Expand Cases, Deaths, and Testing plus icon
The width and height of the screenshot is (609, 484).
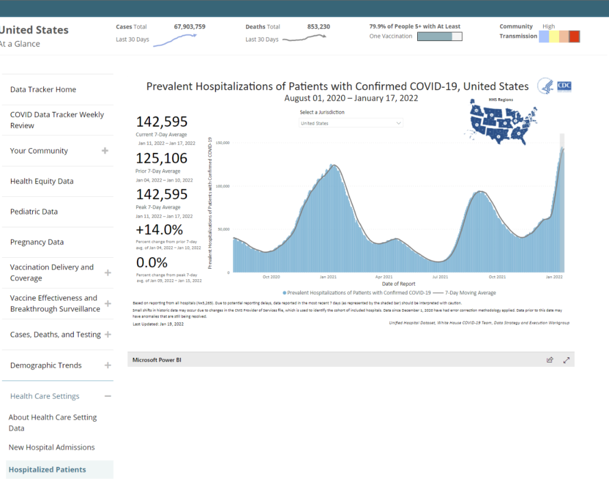107,334
